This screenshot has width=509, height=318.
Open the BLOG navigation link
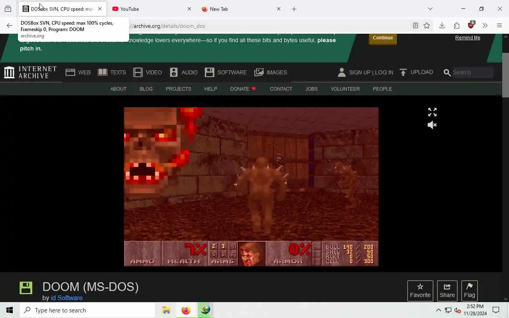click(146, 89)
